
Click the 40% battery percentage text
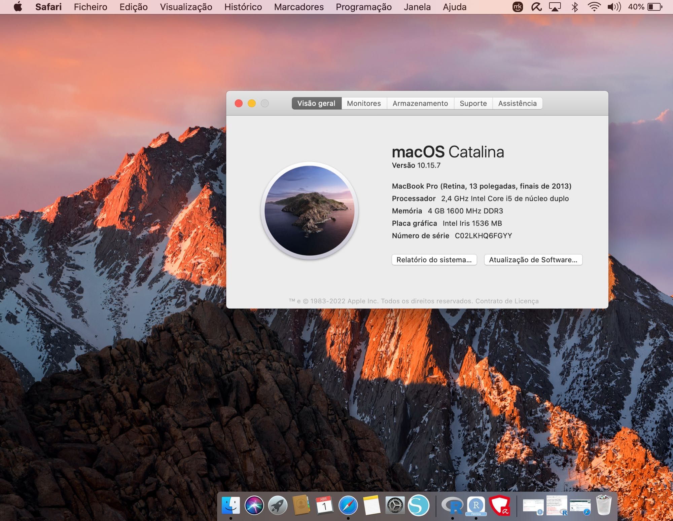[636, 7]
